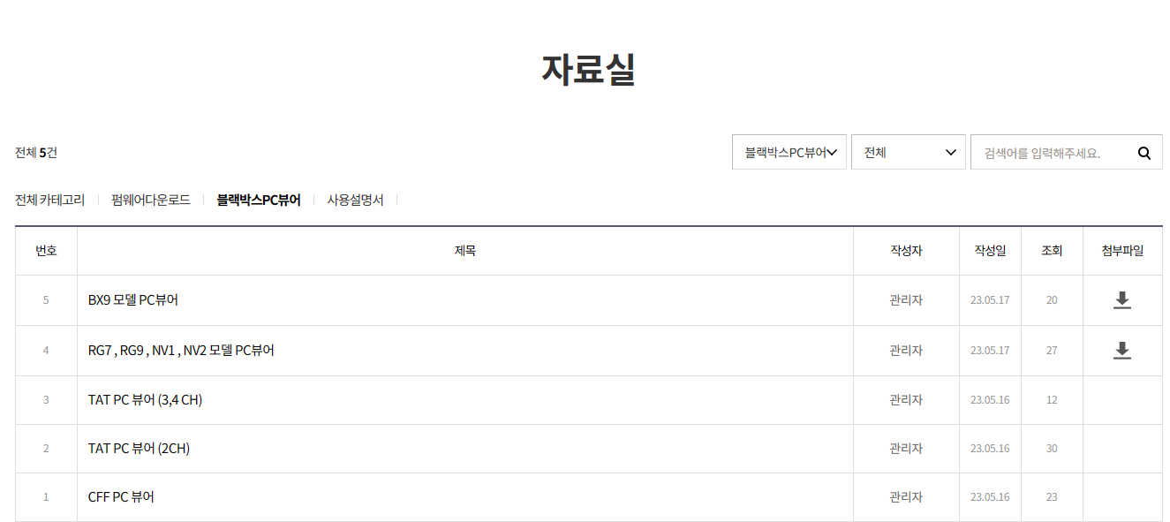Download attachment for RG7, RG9, NV1, NV2 post
Image resolution: width=1170 pixels, height=522 pixels.
coord(1121,351)
